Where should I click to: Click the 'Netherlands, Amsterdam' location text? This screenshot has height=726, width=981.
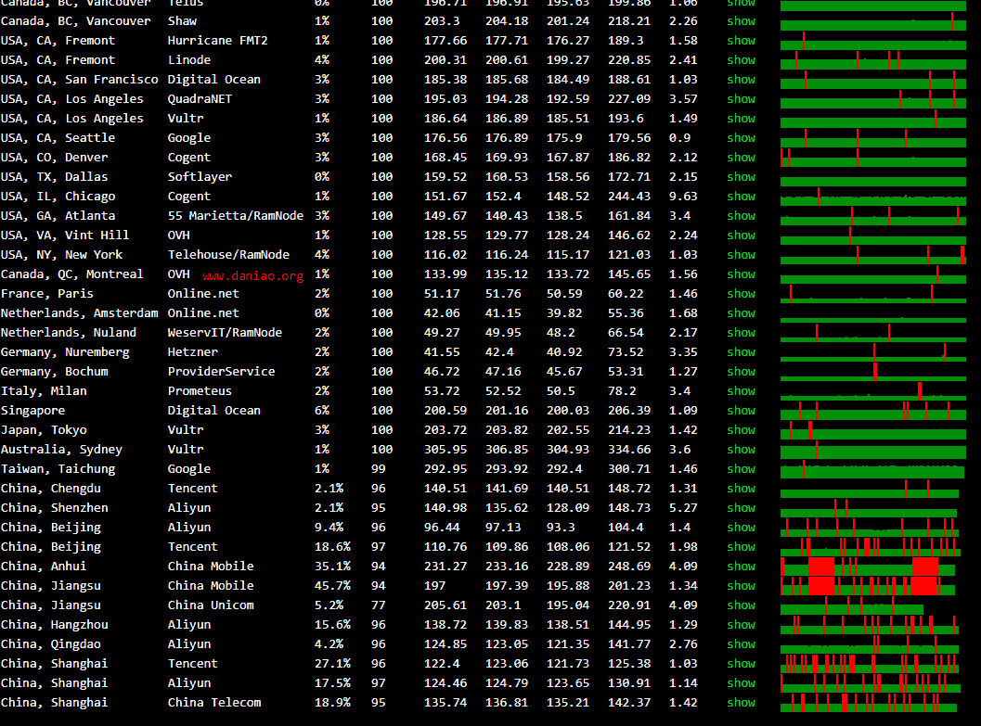[80, 313]
